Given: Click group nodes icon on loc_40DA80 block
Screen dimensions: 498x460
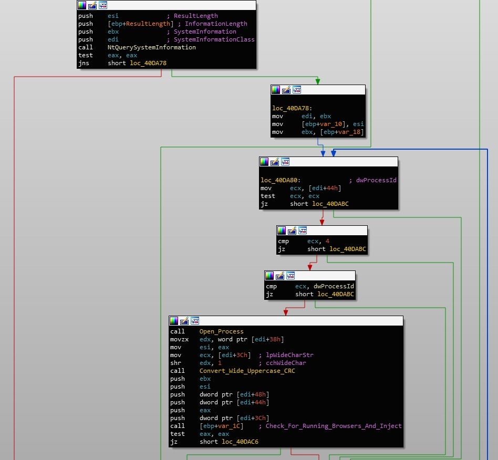Looking at the screenshot, I should (285, 162).
